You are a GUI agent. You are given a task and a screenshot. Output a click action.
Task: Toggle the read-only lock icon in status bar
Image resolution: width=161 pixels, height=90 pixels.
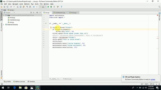coord(156,84)
